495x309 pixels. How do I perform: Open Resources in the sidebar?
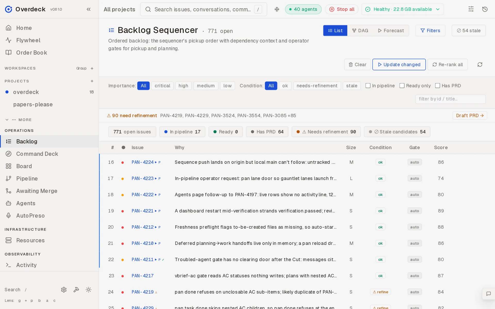pyautogui.click(x=49, y=240)
